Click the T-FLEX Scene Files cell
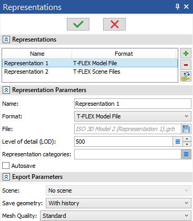Screen dimensions: 193x221 pyautogui.click(x=97, y=72)
